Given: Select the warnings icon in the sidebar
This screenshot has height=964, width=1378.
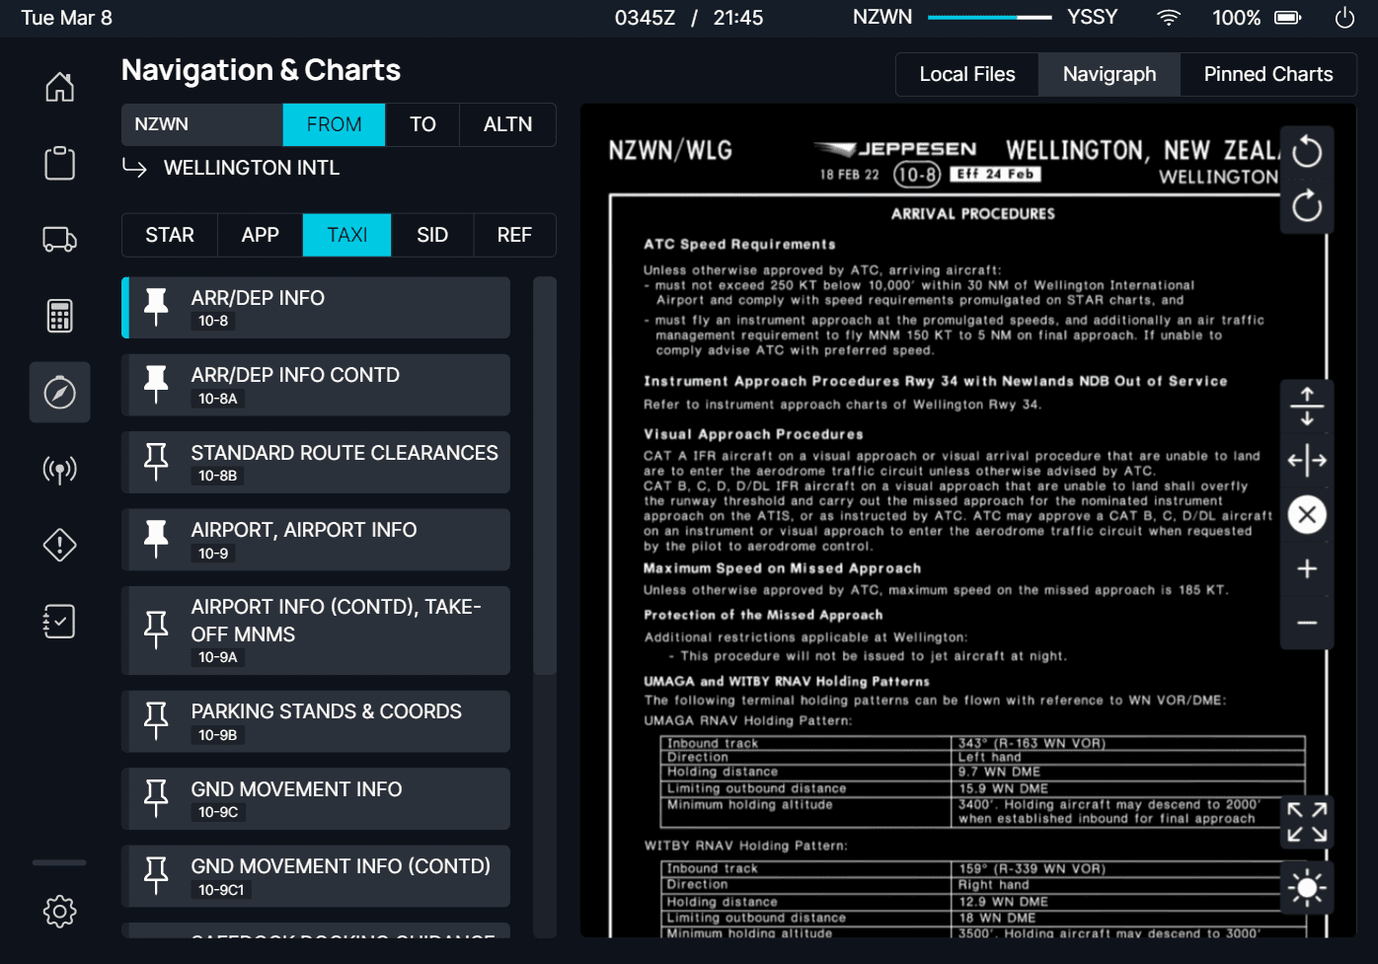Looking at the screenshot, I should 59,545.
